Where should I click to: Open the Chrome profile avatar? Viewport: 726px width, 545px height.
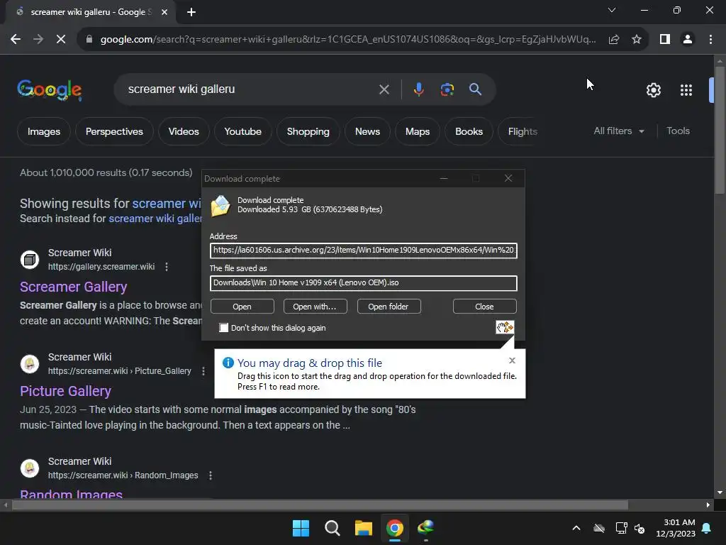coord(688,40)
